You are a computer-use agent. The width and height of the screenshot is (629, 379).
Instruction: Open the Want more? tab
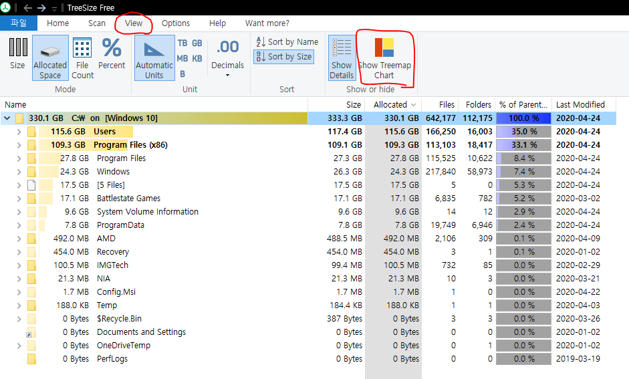click(267, 23)
